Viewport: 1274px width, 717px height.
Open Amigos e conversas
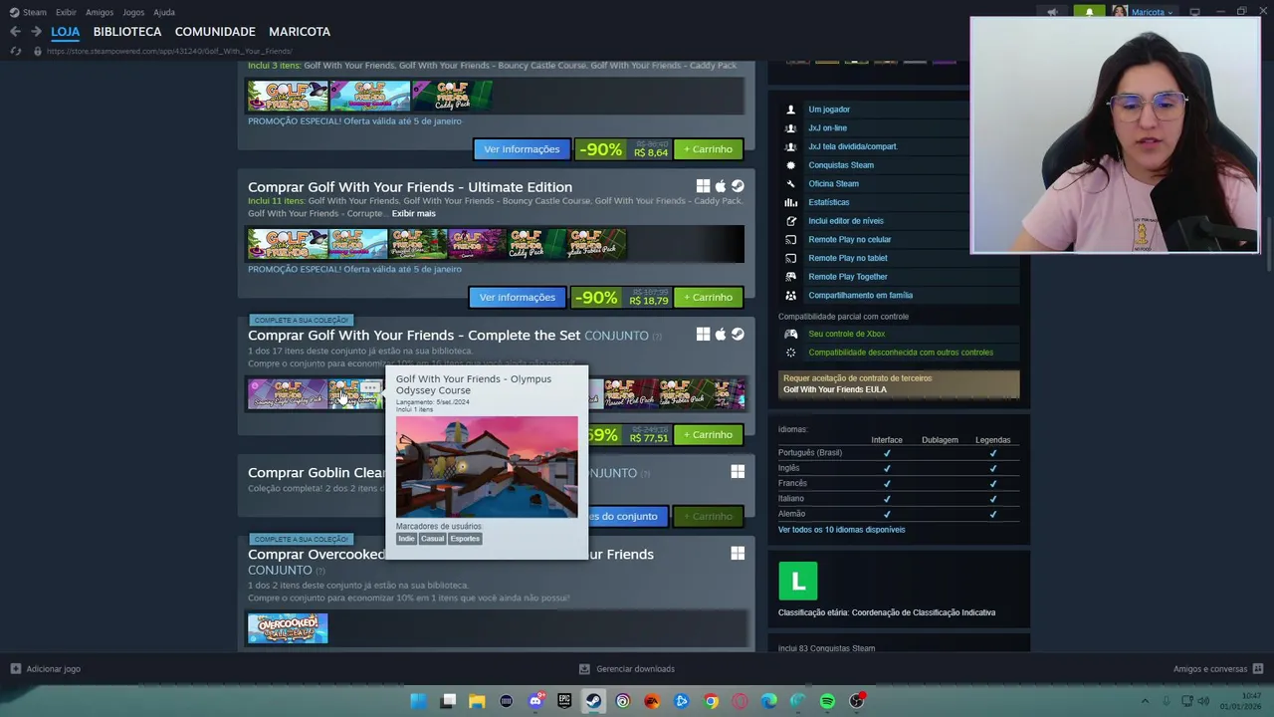pos(1217,669)
